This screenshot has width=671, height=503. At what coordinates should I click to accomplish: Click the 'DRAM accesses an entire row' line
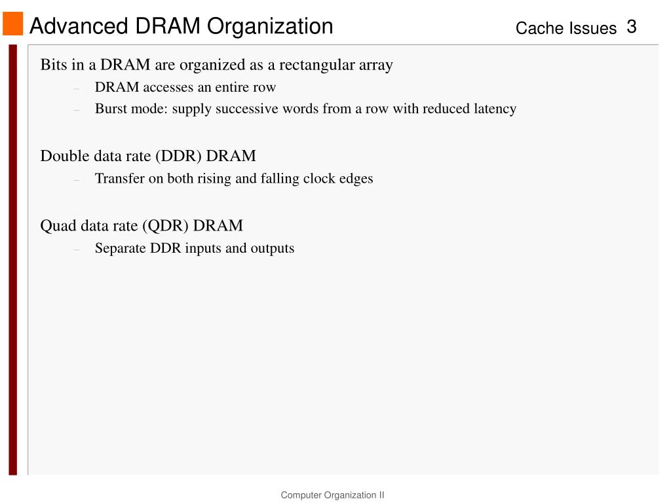click(x=185, y=87)
